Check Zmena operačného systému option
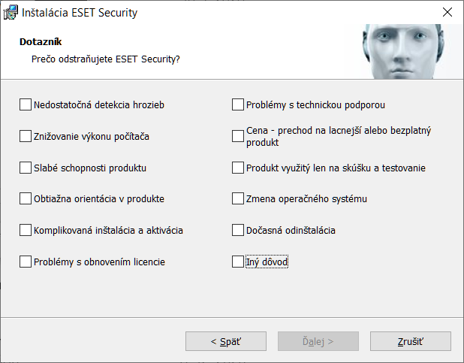The width and height of the screenshot is (464, 363). [x=238, y=198]
